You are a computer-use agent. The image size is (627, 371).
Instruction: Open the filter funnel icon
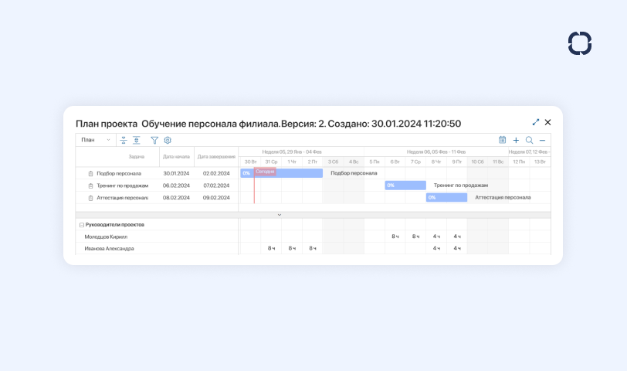154,140
